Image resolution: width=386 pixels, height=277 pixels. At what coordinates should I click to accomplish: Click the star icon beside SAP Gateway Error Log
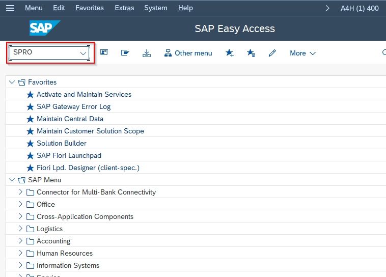30,107
